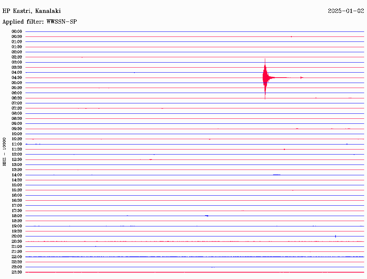Screen dimensions: 367x279
Task: Select the 22:00 time label
Action: coord(17,257)
